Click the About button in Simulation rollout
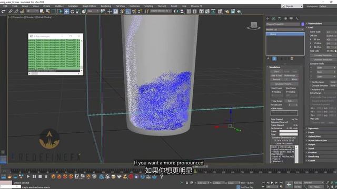The image size is (337, 189). pos(294,79)
